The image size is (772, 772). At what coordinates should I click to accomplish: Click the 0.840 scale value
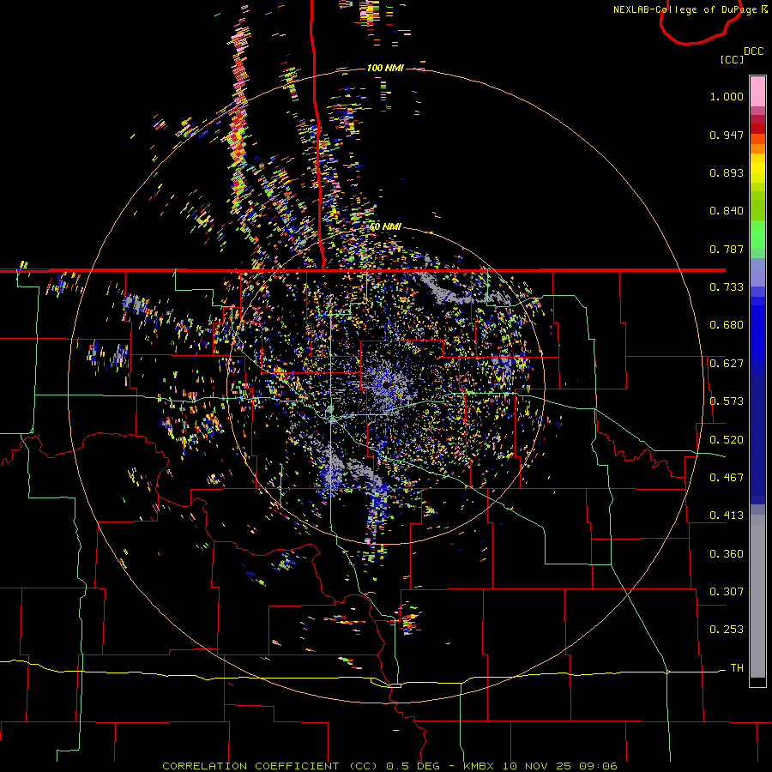(727, 211)
